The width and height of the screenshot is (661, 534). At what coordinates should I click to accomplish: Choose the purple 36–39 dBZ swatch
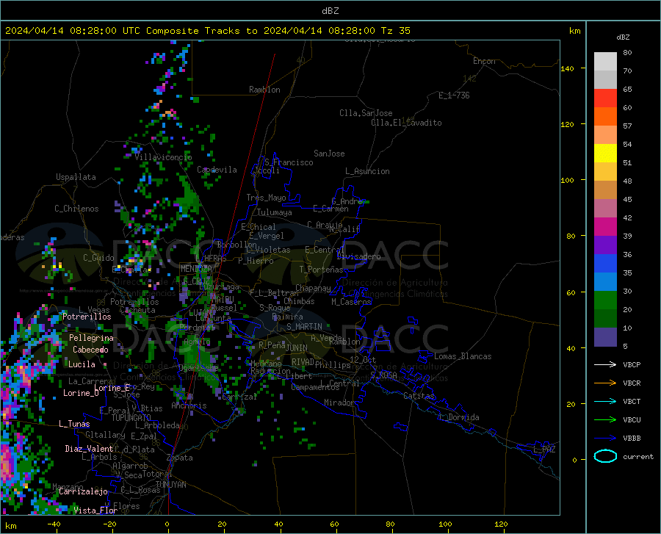tap(605, 245)
